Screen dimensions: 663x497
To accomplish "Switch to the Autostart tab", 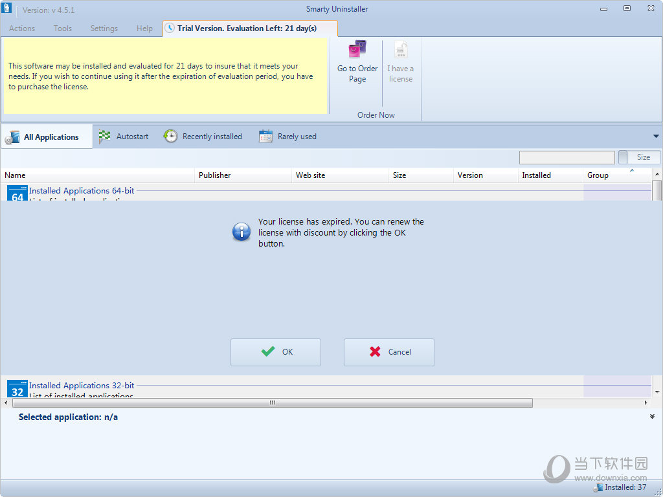I will (x=124, y=137).
